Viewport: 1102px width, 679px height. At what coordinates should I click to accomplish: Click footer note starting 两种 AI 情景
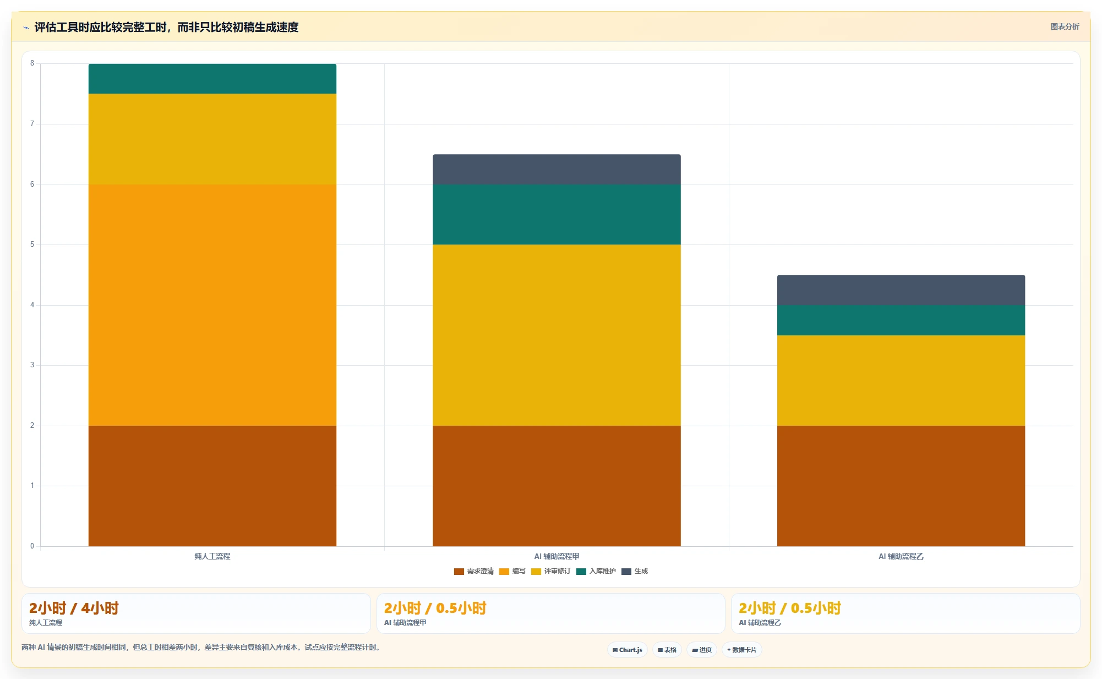pyautogui.click(x=201, y=647)
